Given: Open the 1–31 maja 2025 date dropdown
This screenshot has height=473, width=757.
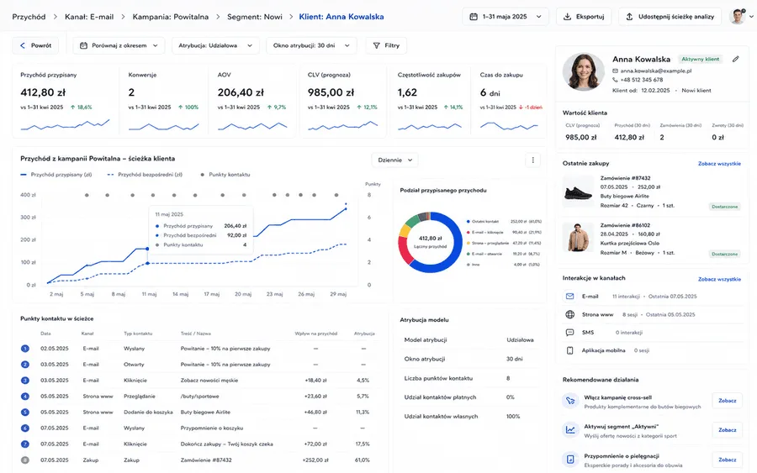Looking at the screenshot, I should point(505,17).
